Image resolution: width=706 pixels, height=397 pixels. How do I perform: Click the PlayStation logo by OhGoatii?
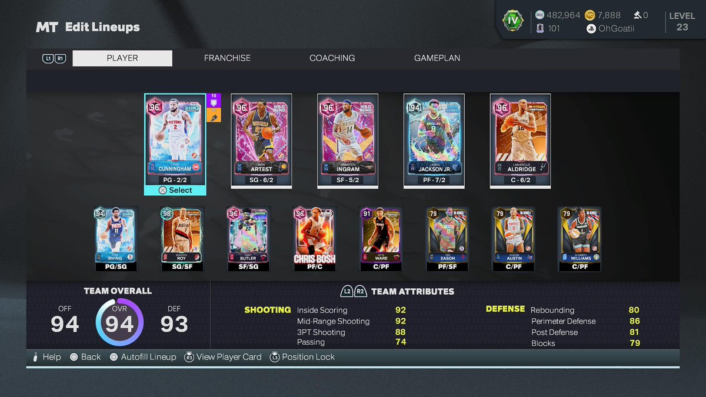coord(591,28)
